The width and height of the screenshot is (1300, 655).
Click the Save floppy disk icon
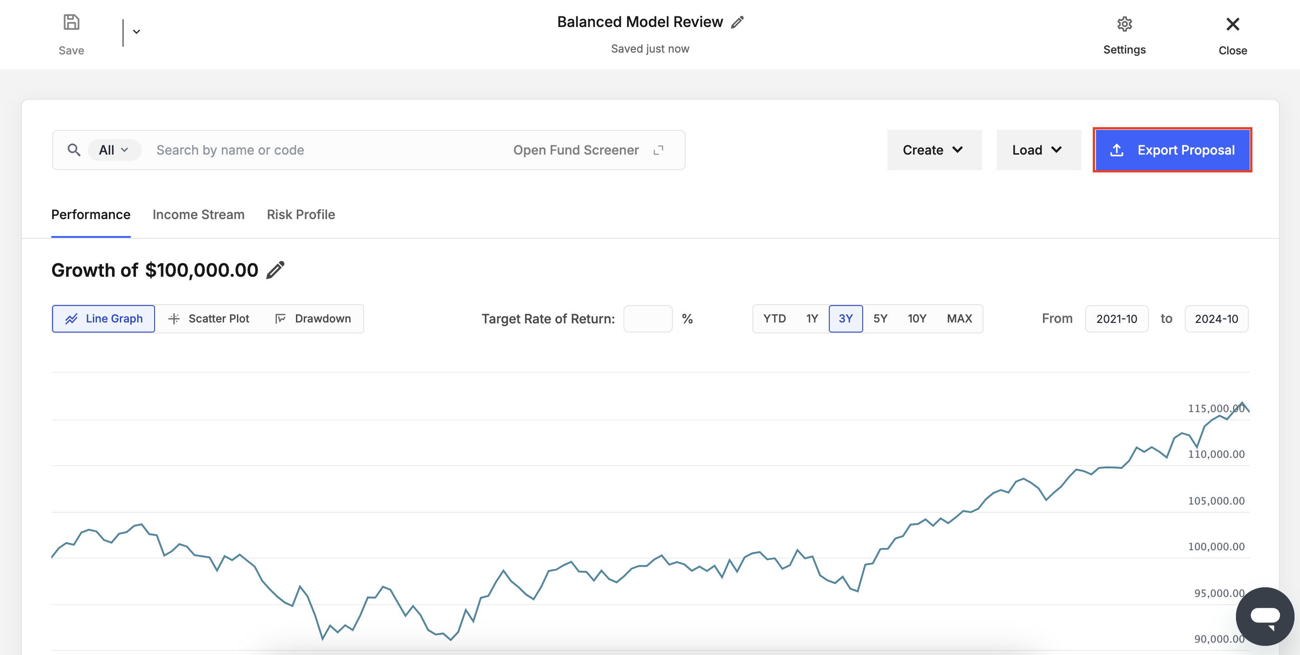[x=71, y=23]
